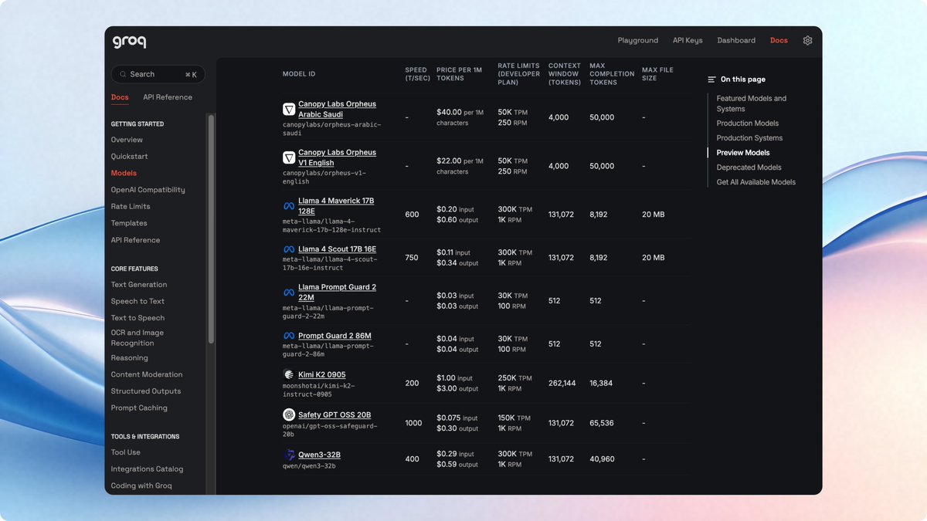927x521 pixels.
Task: Open OpenAI Compatibility page
Action: coord(148,190)
